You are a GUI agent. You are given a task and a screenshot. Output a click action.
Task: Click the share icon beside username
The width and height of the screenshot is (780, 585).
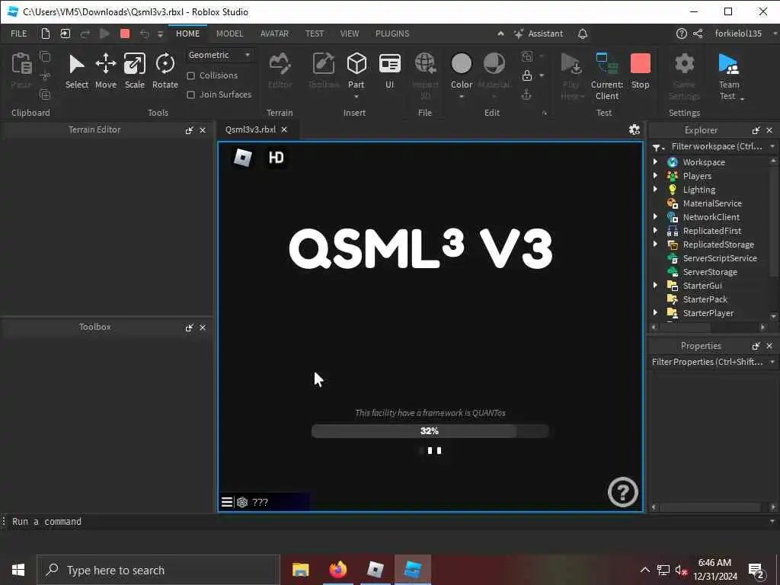tap(698, 34)
